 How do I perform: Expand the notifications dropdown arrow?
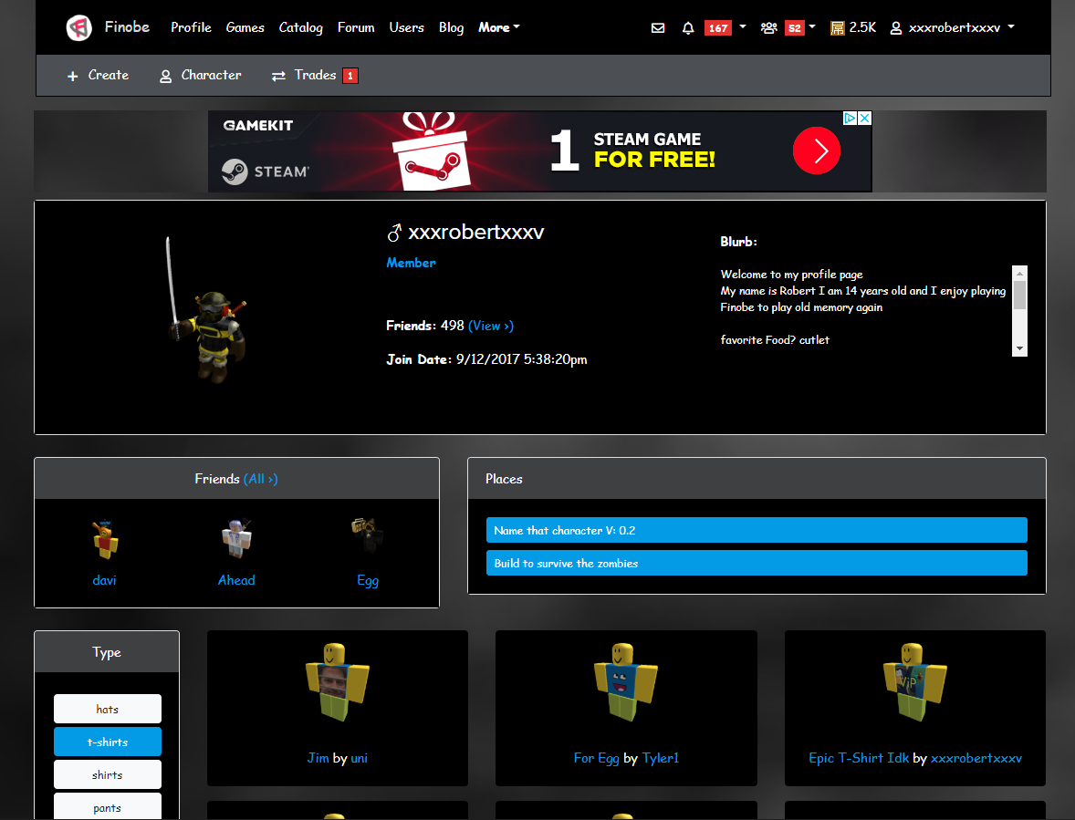743,26
